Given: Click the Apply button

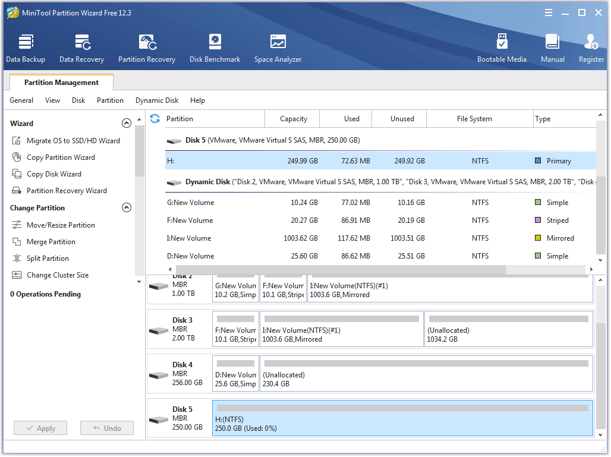Looking at the screenshot, I should pyautogui.click(x=40, y=428).
